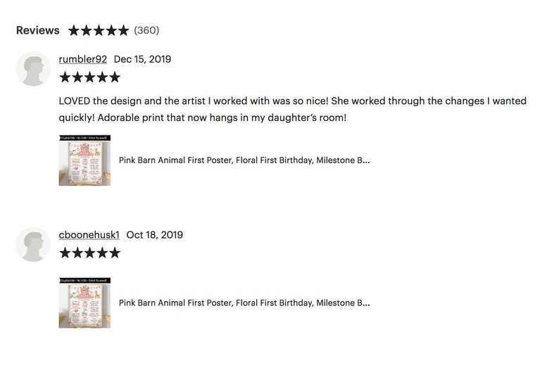Click the Oct 18, 2019 review date
The height and width of the screenshot is (368, 559).
pos(155,235)
